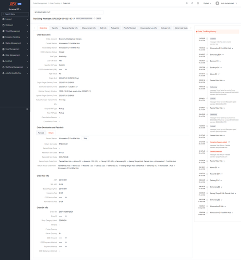Screen dimensions: 241x260
Task: Click the icon next to Exception_Reason_Added
Action: (x=229, y=142)
